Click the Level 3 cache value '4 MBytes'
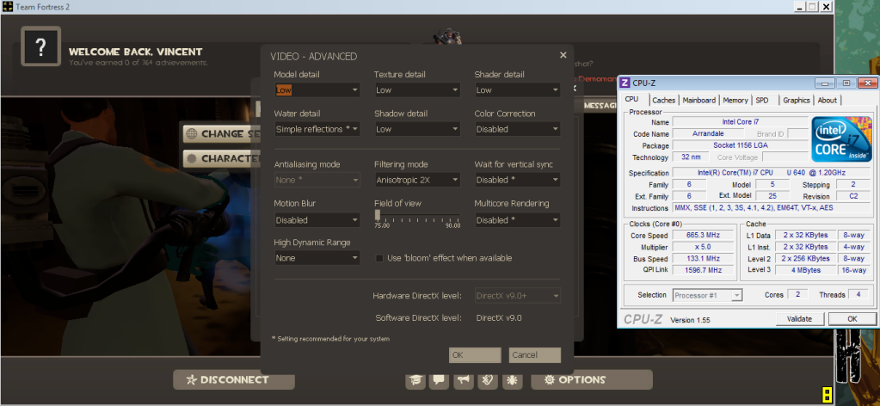This screenshot has width=880, height=406. 805,270
